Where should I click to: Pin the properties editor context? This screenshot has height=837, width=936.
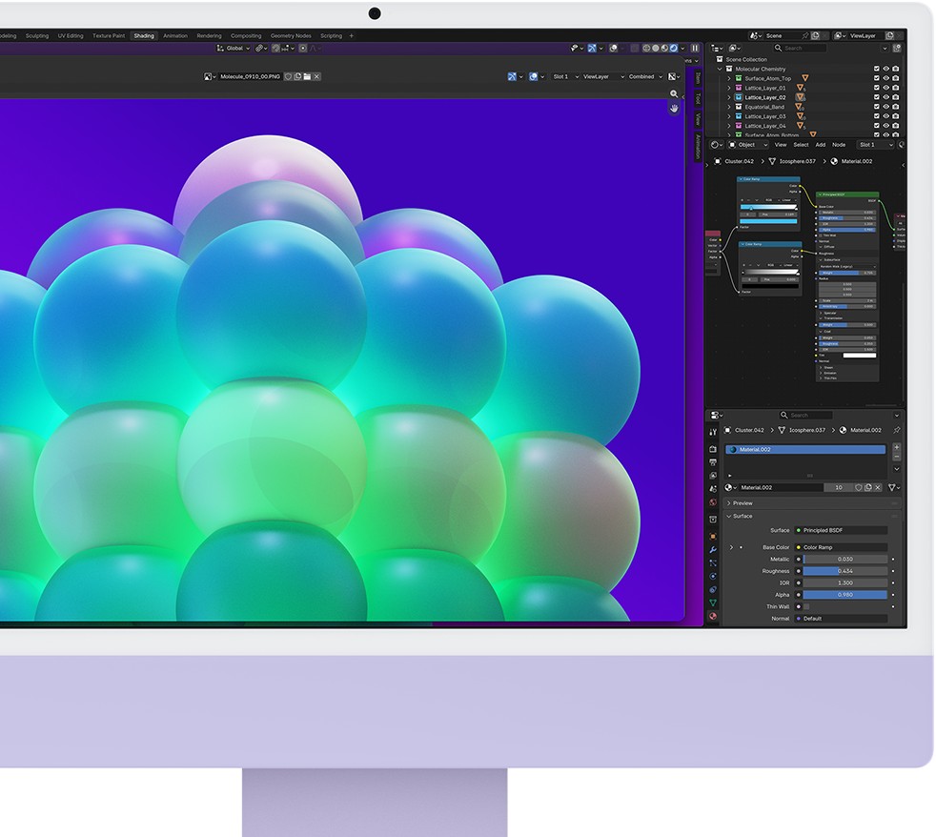click(x=897, y=430)
